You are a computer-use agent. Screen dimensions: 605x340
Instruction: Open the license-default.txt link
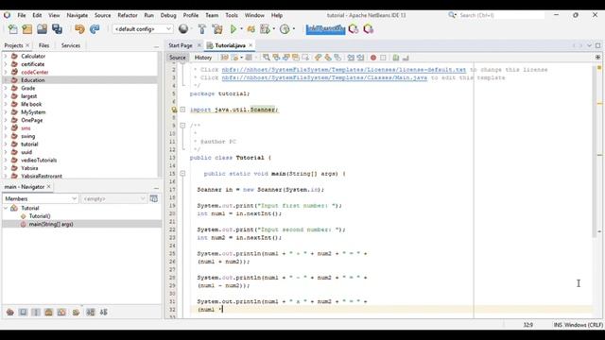[x=344, y=70]
